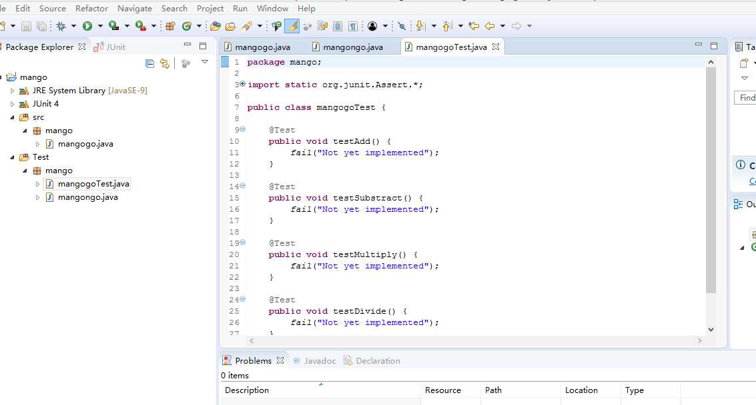The image size is (756, 405).
Task: Click in the Find input field
Action: point(745,98)
